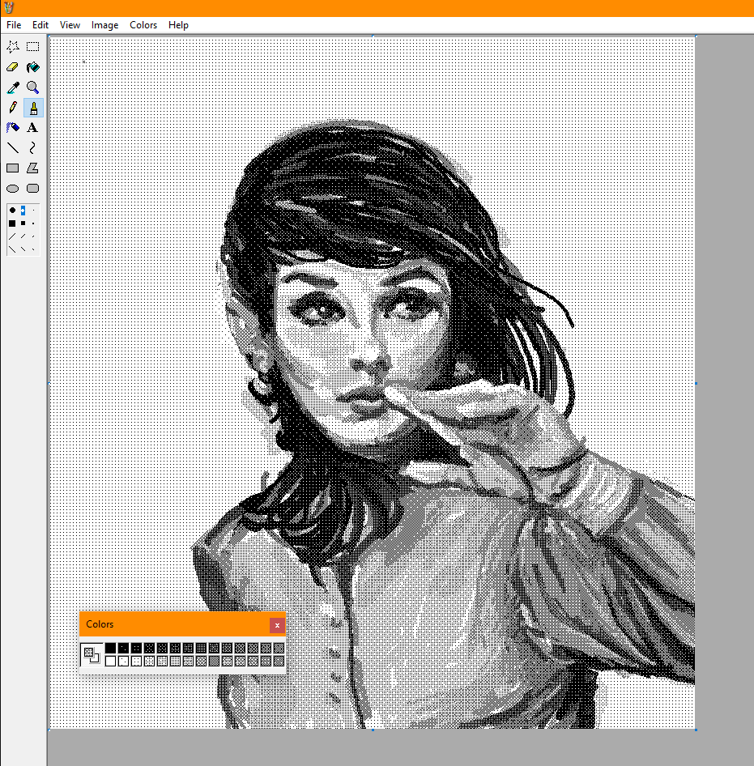
Task: Pick black swatch with four white dots
Action: pos(136,649)
